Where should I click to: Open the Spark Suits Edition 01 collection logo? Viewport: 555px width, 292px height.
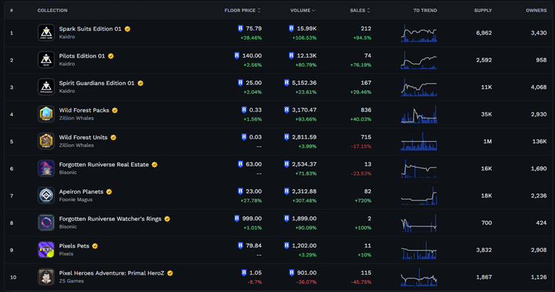click(x=46, y=33)
